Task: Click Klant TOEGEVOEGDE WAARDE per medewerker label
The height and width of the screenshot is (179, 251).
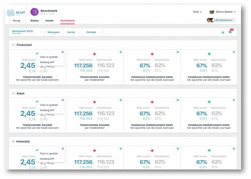Action: click(95, 127)
